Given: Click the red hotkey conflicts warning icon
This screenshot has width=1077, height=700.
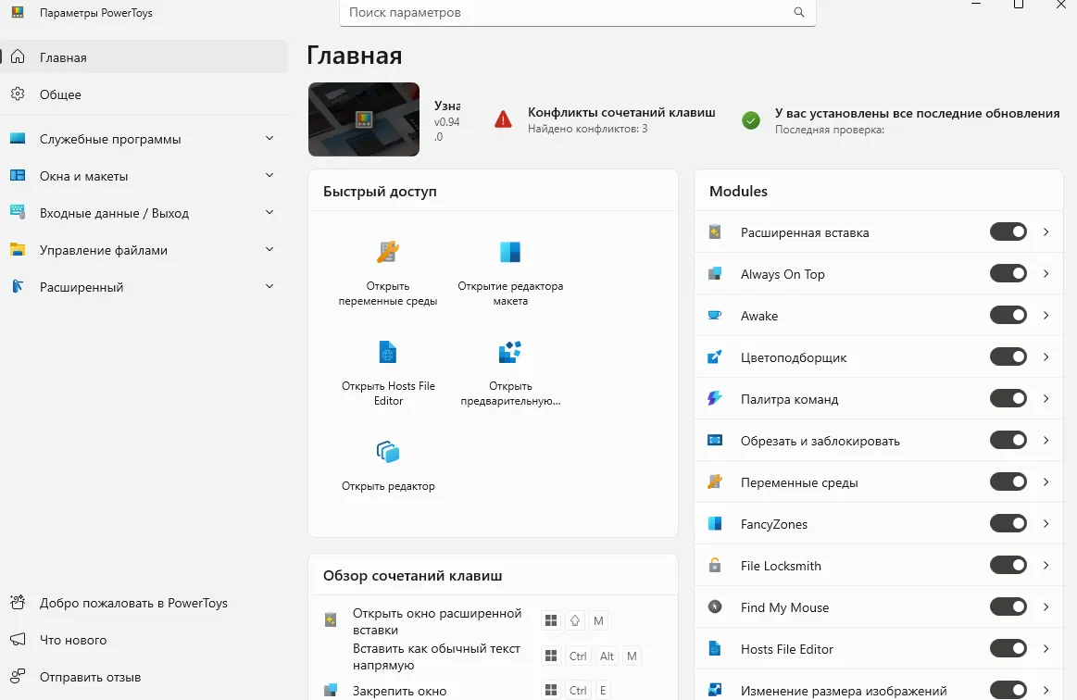Looking at the screenshot, I should (x=503, y=119).
